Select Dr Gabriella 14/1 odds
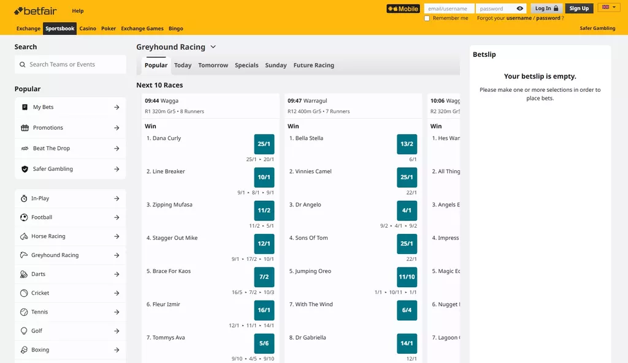Image resolution: width=628 pixels, height=363 pixels. [x=407, y=343]
